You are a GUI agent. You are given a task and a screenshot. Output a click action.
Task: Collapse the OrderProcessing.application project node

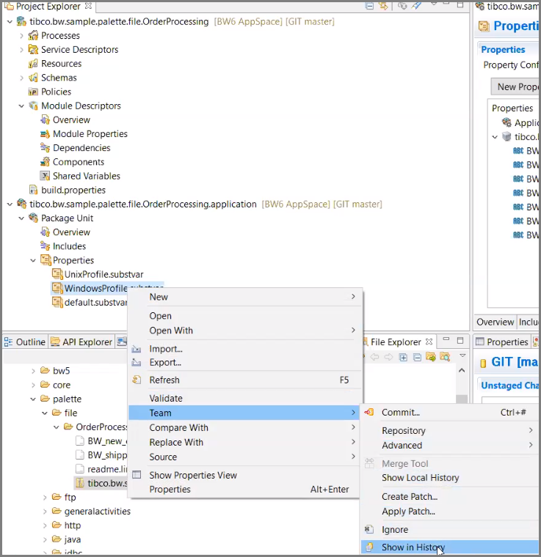10,204
